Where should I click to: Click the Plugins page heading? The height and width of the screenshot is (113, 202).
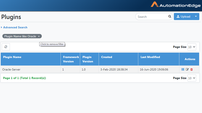pyautogui.click(x=11, y=17)
